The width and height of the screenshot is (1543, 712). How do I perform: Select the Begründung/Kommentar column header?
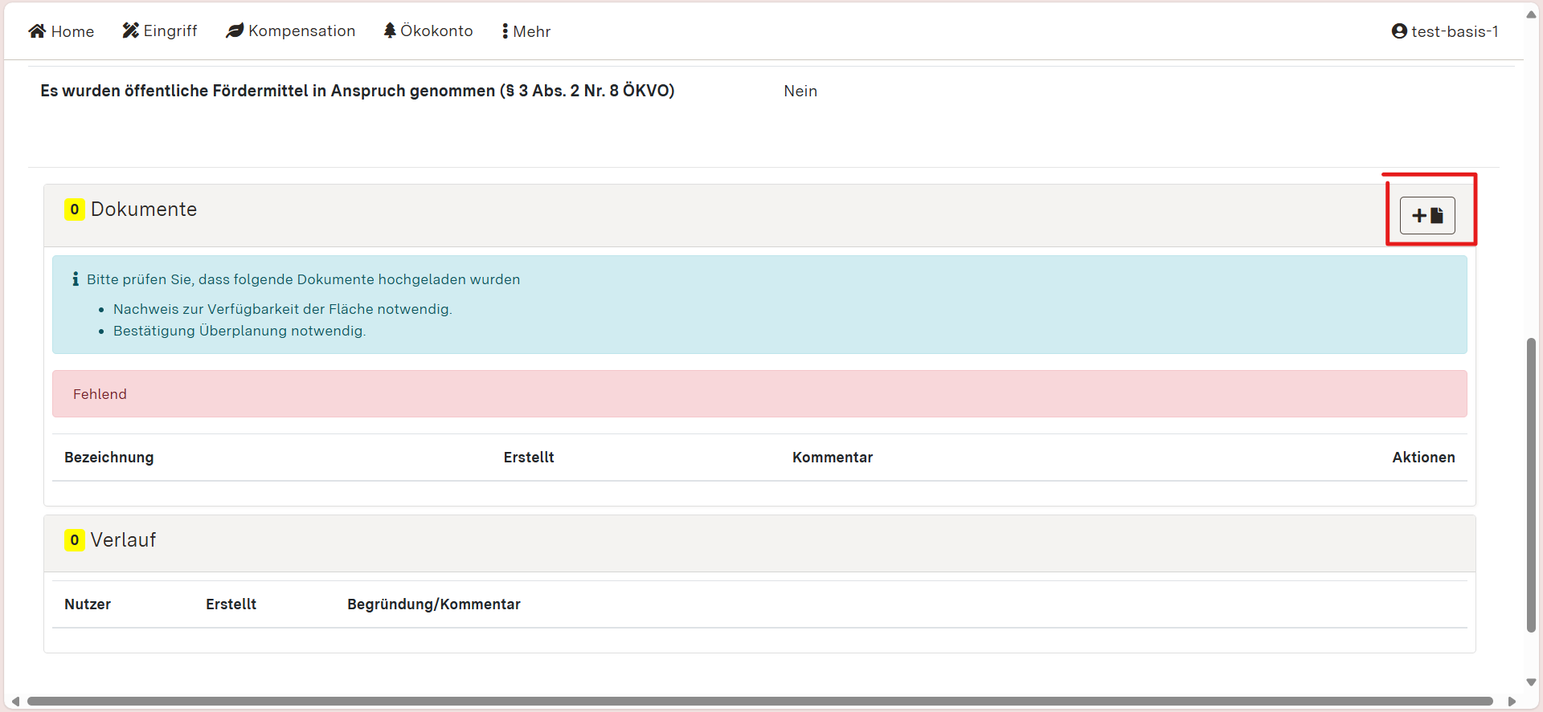click(434, 604)
